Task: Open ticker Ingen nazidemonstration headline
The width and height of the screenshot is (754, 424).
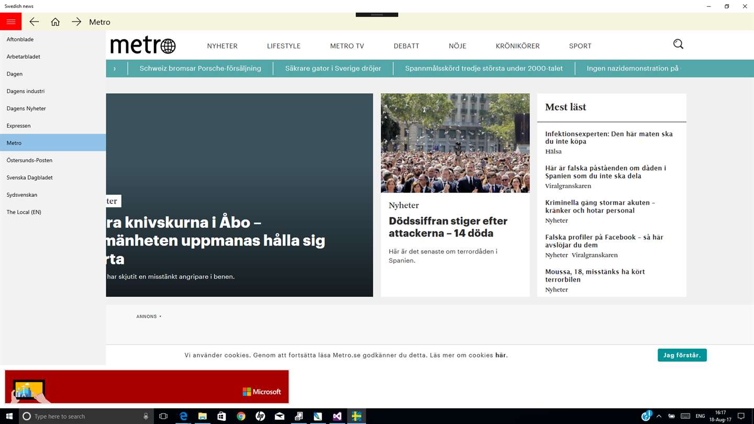Action: point(633,68)
